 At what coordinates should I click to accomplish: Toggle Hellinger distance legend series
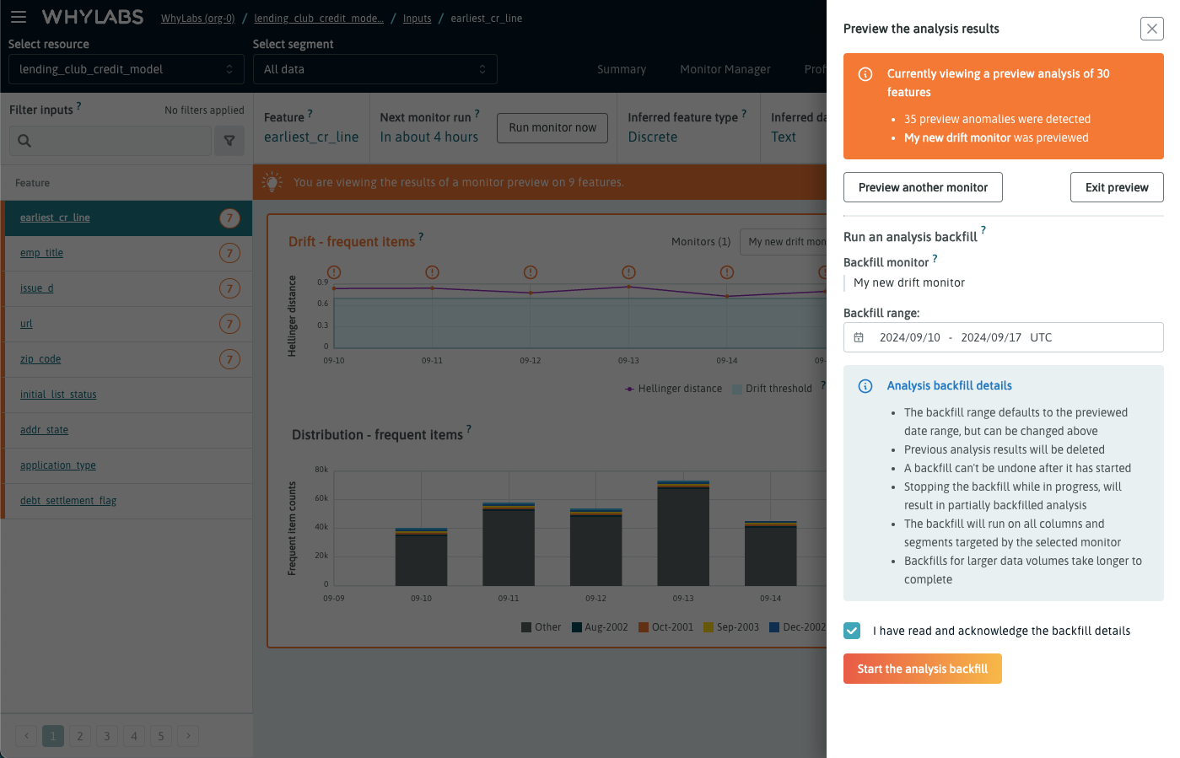click(x=673, y=389)
